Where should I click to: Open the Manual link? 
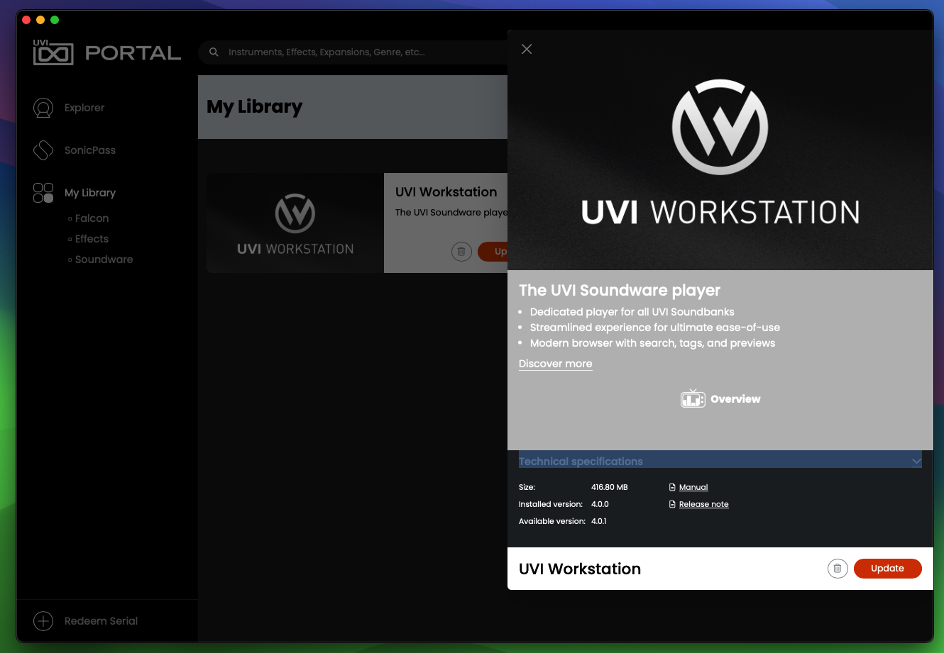click(693, 487)
